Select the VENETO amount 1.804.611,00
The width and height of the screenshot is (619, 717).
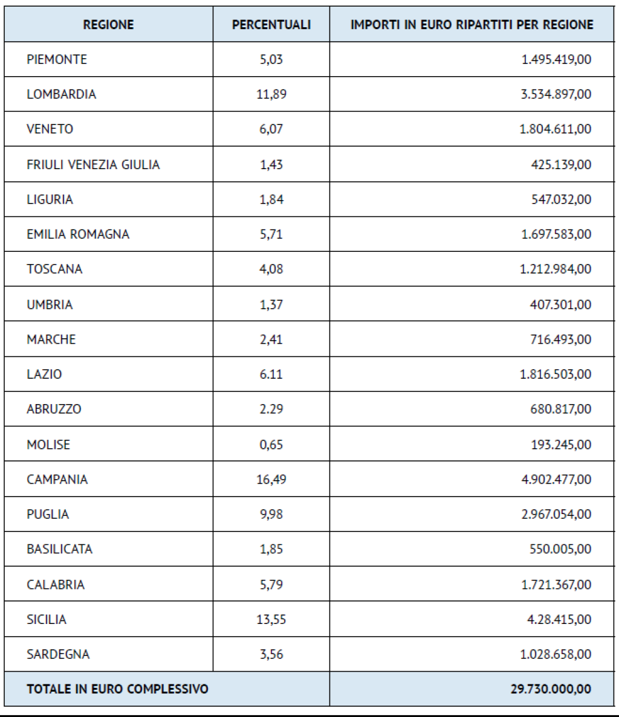(x=556, y=129)
